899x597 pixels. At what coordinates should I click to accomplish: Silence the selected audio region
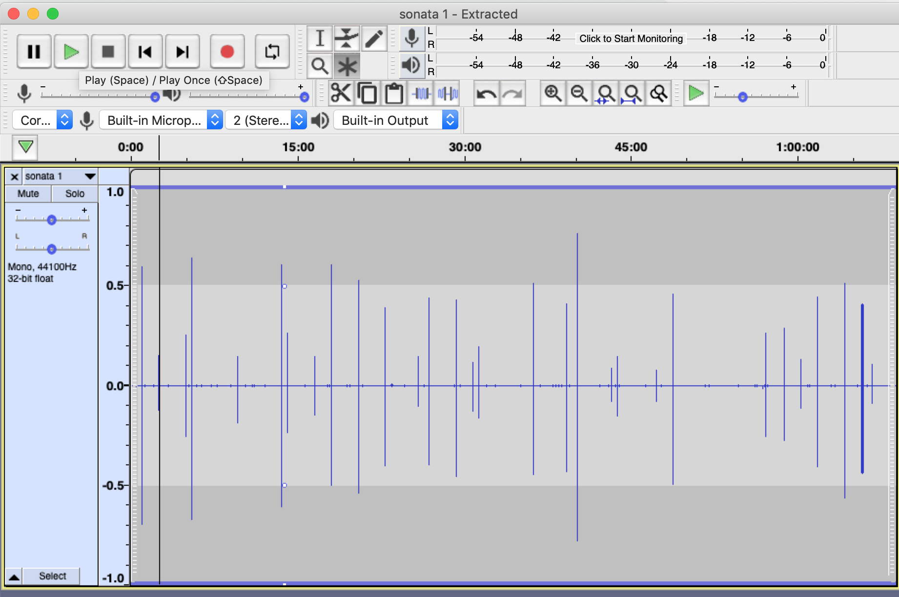point(447,93)
